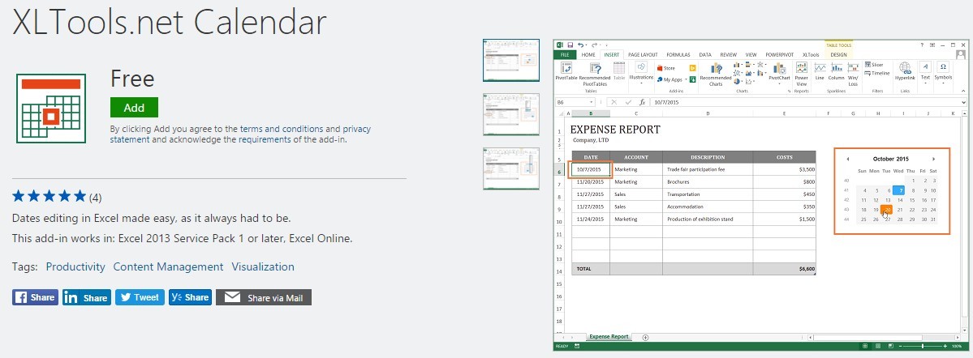Click the five-star rating
This screenshot has height=358, width=973.
click(x=49, y=197)
